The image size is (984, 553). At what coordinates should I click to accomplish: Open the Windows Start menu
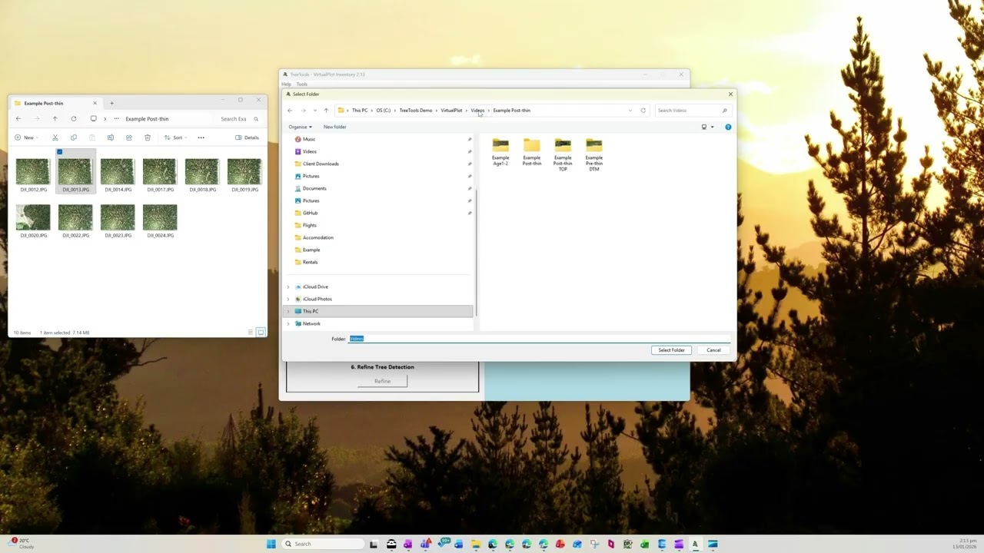[271, 544]
